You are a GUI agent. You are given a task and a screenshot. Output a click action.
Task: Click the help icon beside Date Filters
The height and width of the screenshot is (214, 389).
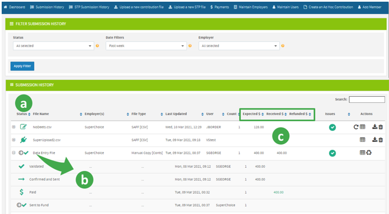pyautogui.click(x=190, y=46)
